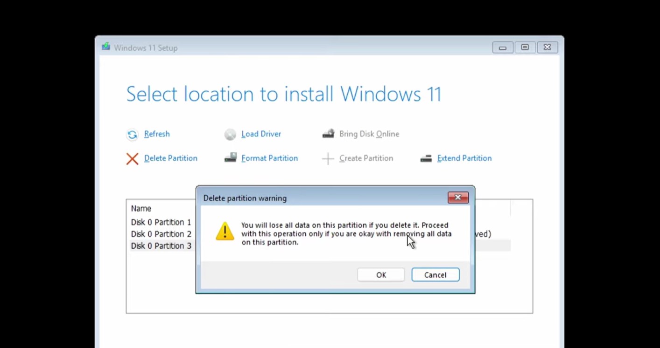Screen dimensions: 660x348
Task: Click the Delete partition warning title bar
Action: [x=299, y=198]
